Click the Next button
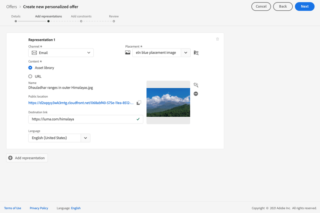Screen dimensions: 320x213 point(304,6)
